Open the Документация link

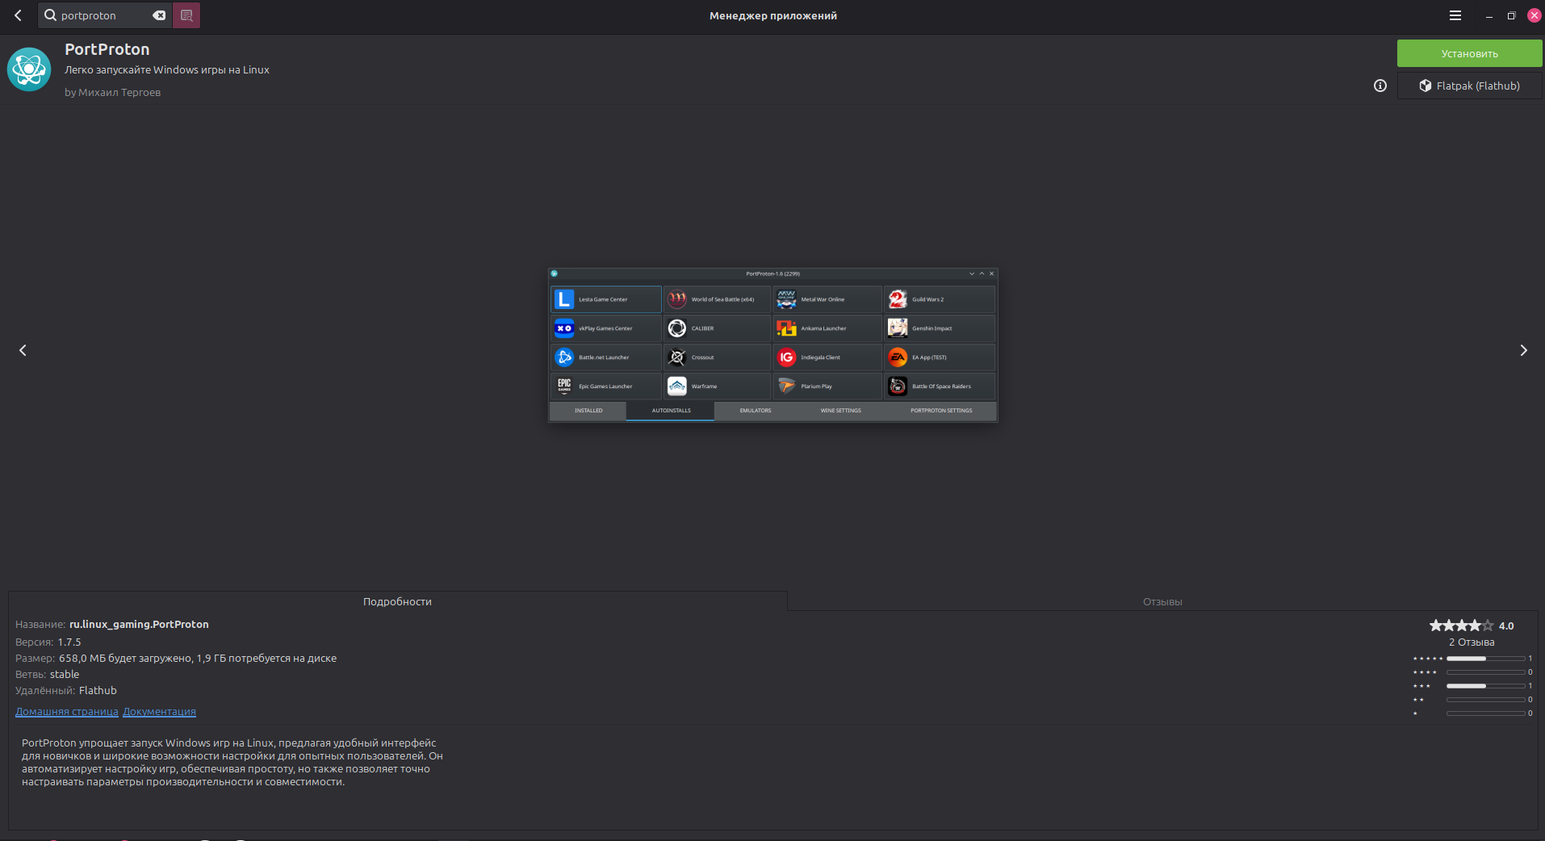pyautogui.click(x=160, y=712)
